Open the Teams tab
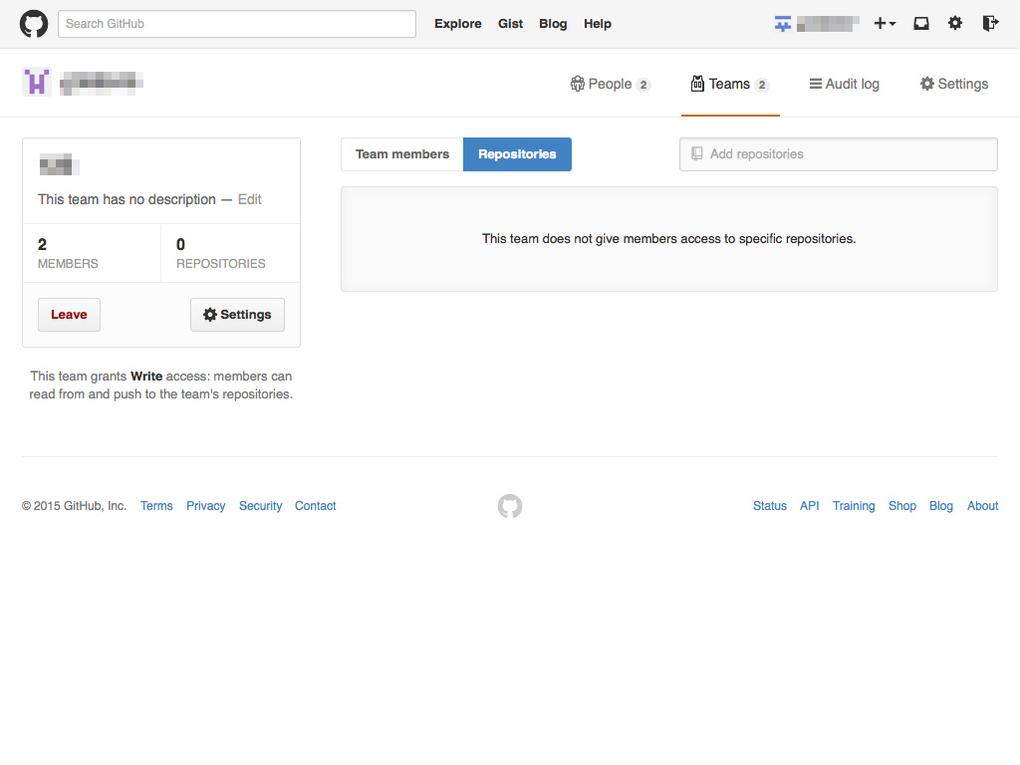 [730, 85]
